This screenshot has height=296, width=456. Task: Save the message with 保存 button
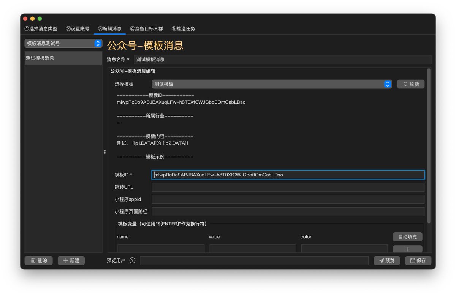(x=418, y=260)
